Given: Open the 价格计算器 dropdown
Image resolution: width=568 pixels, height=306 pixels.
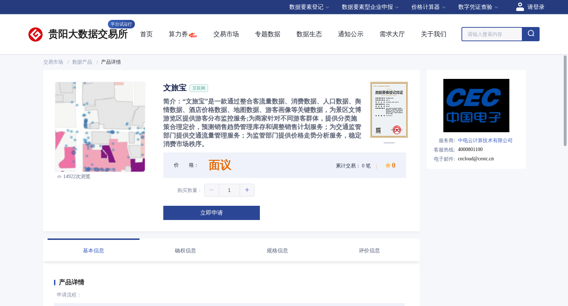Looking at the screenshot, I should point(428,7).
